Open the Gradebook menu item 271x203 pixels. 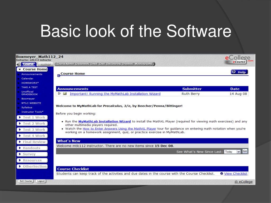pyautogui.click(x=82, y=64)
